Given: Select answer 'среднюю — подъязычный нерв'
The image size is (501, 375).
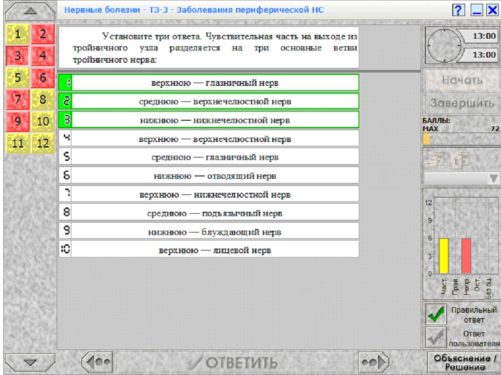Looking at the screenshot, I should [x=208, y=213].
